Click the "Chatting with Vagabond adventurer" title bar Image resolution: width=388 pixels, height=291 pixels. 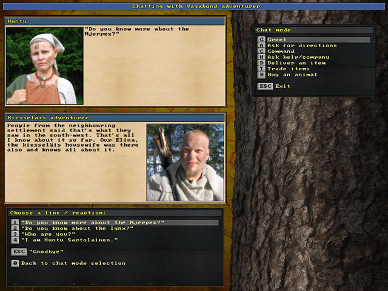(194, 6)
